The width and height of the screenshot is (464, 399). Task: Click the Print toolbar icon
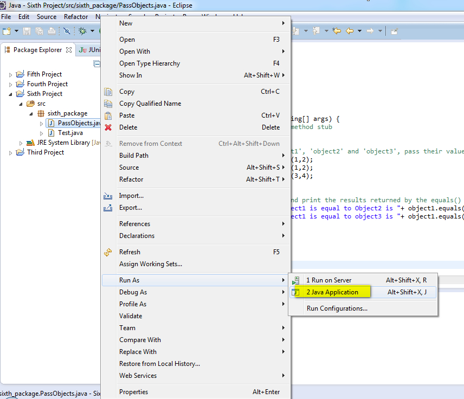coord(51,31)
